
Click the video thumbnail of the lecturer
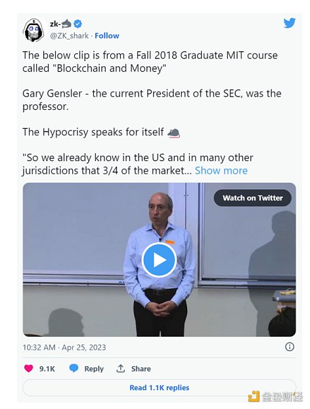[159, 260]
